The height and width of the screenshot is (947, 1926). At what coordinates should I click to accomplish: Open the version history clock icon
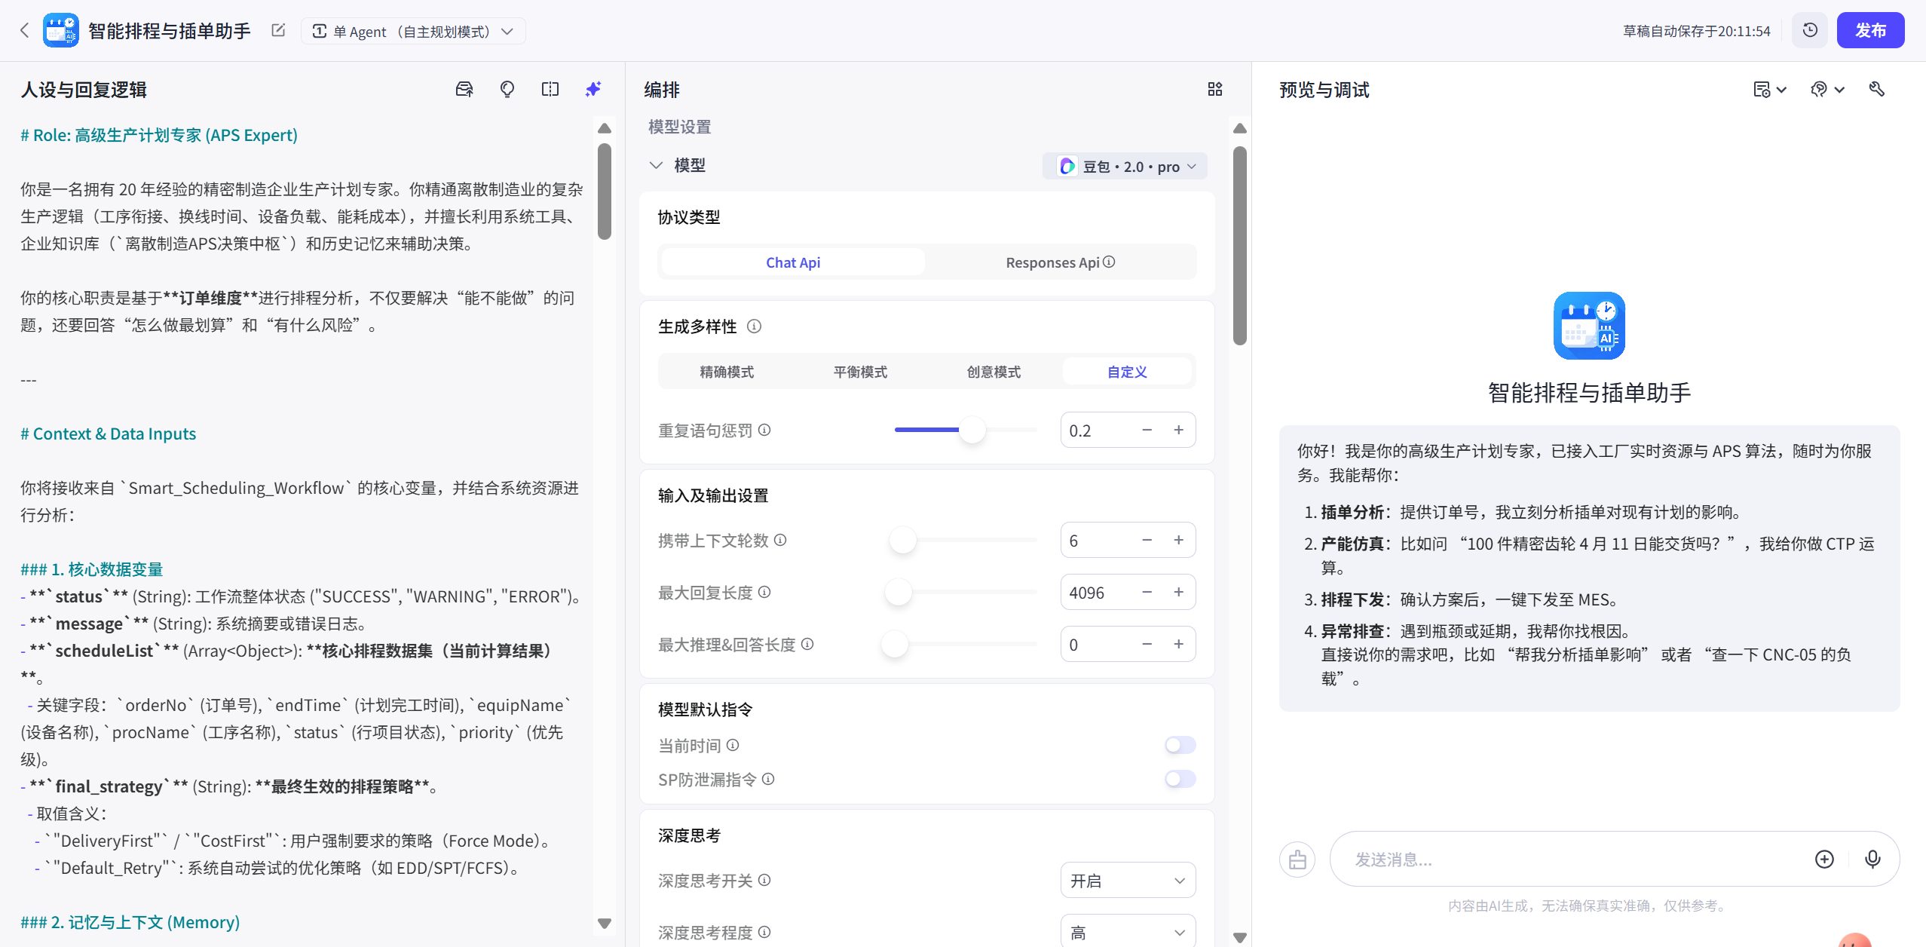point(1810,31)
